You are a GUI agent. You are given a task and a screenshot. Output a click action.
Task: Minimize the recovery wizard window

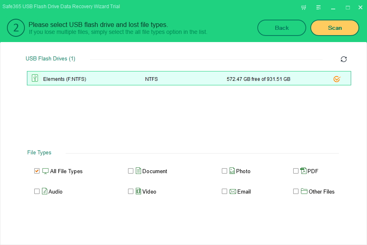[x=333, y=7]
